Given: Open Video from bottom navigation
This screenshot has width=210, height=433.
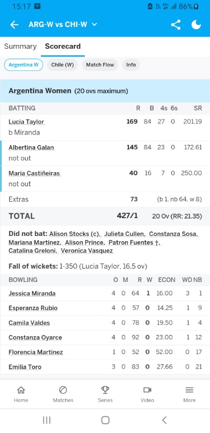Looking at the screenshot, I should (147, 395).
